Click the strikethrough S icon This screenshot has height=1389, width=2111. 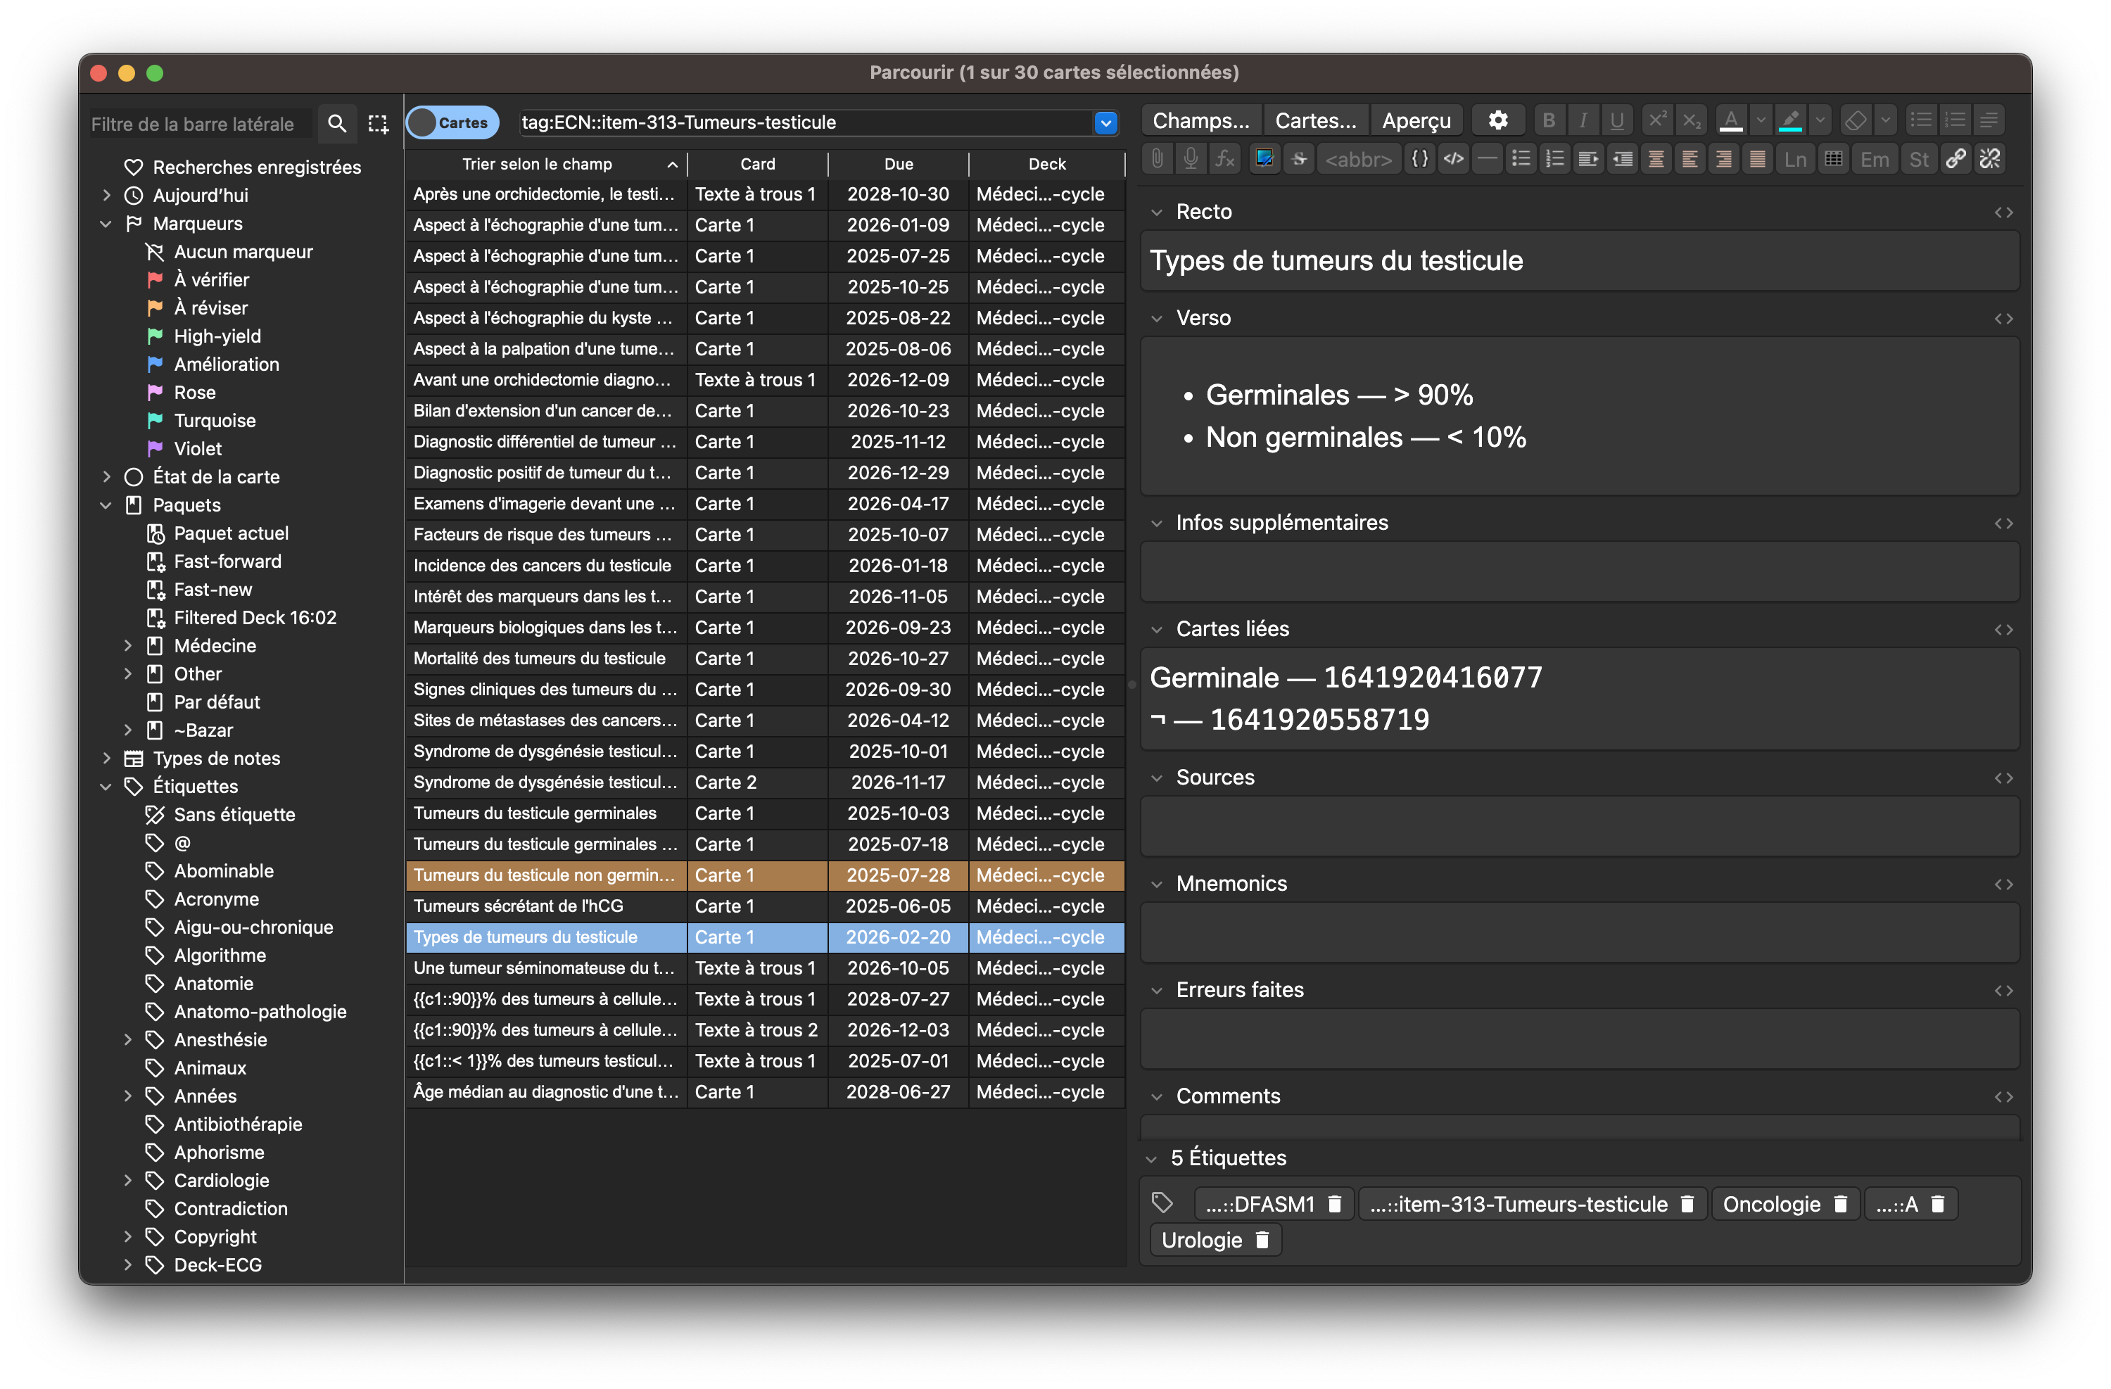(1298, 159)
